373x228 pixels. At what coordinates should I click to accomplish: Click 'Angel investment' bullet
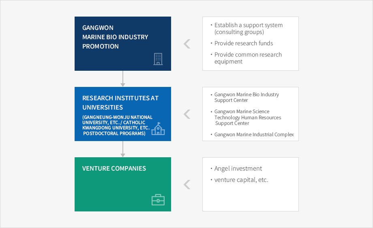pos(238,169)
